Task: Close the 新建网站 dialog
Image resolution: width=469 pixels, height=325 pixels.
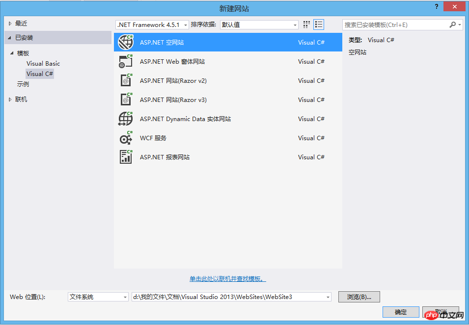Action: [455, 6]
